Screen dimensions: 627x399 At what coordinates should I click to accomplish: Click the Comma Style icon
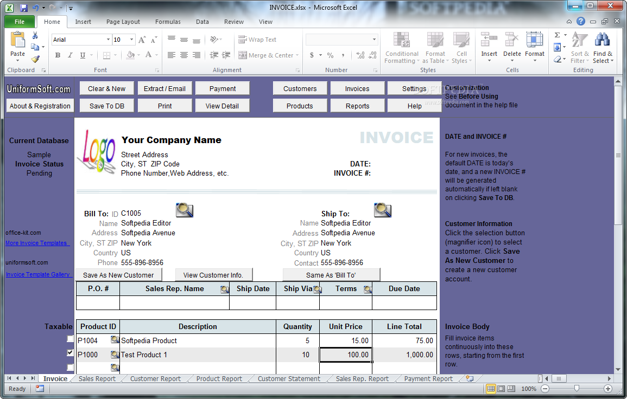coord(343,55)
